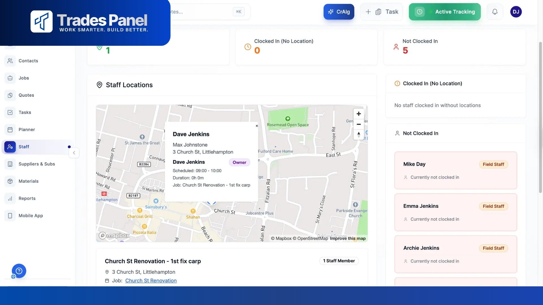Click the Suppliers & Subs building icon

pos(10,164)
